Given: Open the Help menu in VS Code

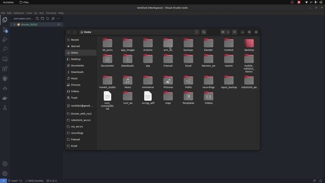Looking at the screenshot, I should pos(61,13).
